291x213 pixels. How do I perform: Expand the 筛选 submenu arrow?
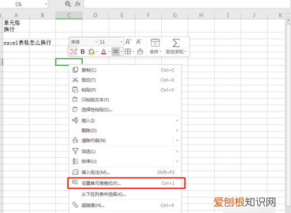[177, 151]
